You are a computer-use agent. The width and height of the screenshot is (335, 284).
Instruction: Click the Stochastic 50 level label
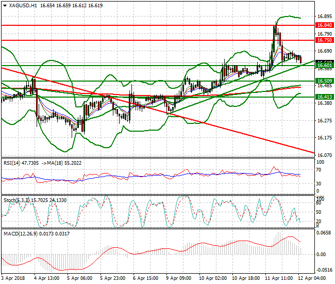[x=319, y=212]
